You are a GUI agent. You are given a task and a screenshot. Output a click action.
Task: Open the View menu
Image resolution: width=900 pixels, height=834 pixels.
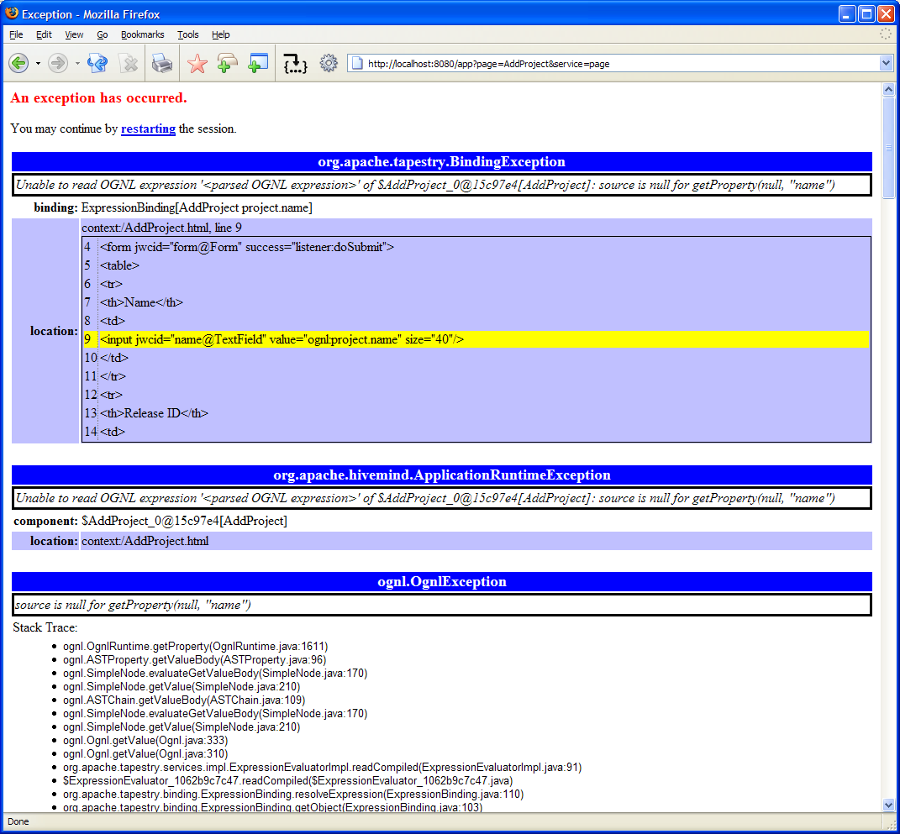coord(74,34)
